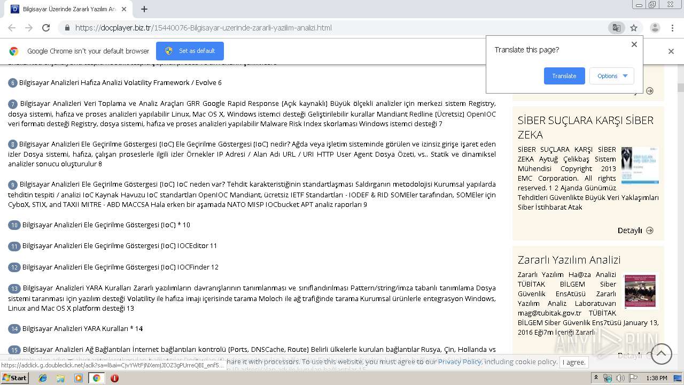Launch Internet Explorer from taskbar

(x=43, y=378)
